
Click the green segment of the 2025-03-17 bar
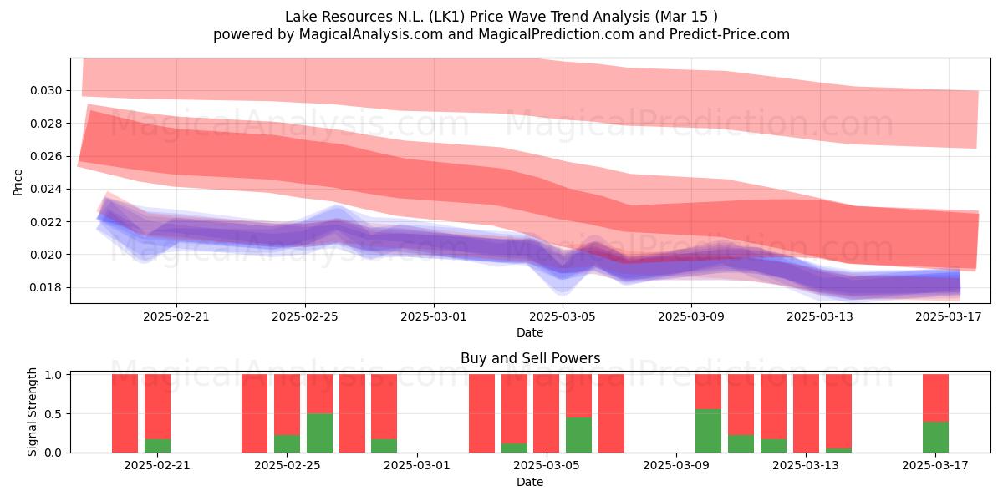pos(935,437)
